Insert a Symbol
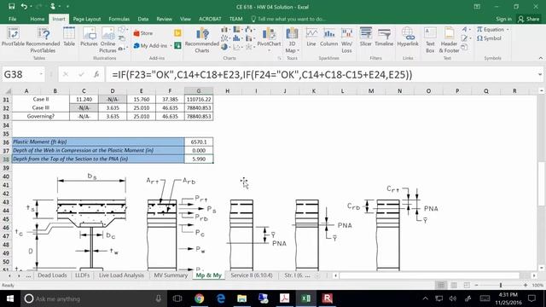The image size is (546, 307). [489, 38]
